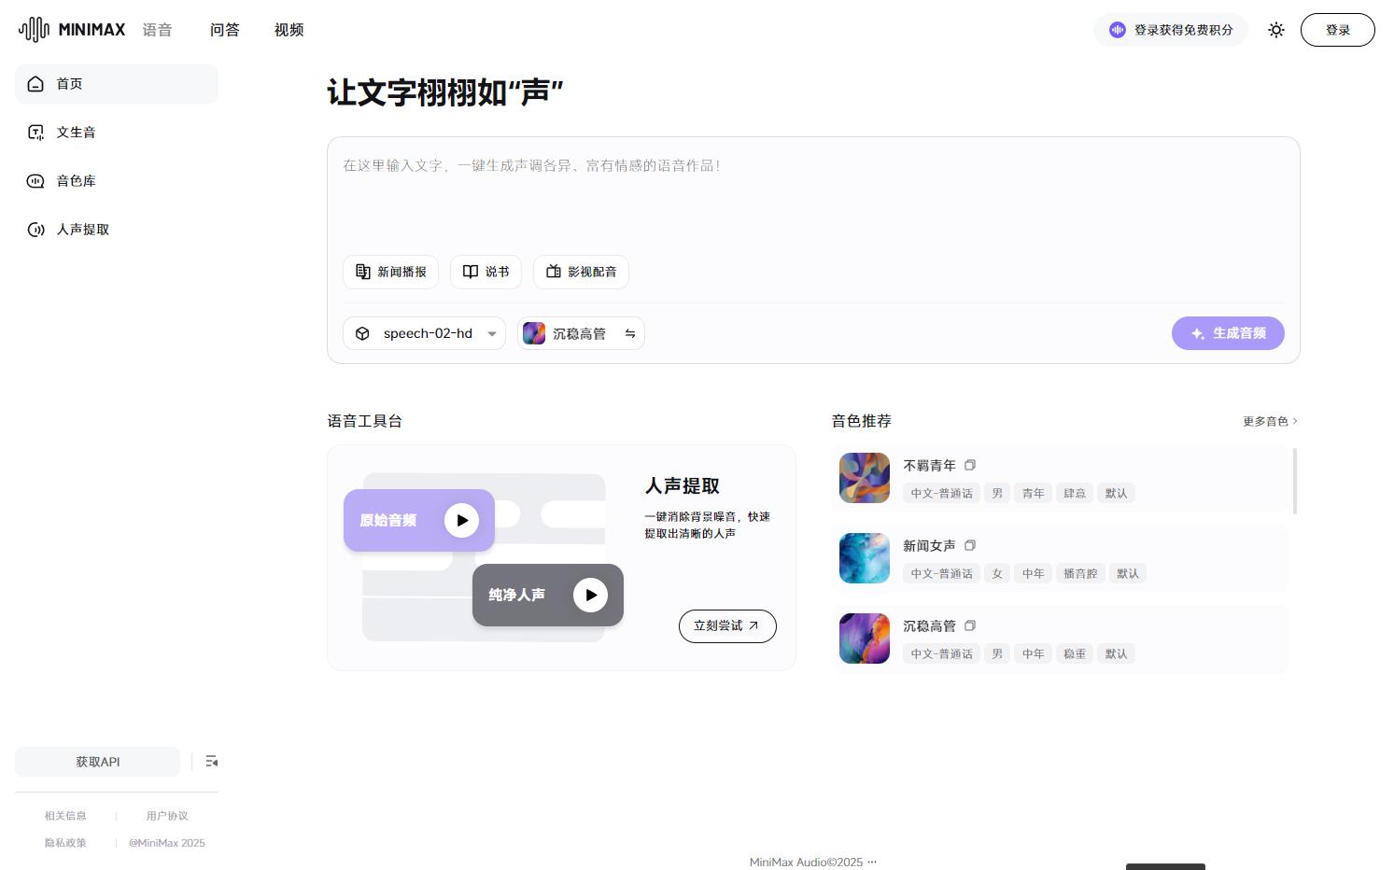
Task: Click 登录获得免费积分 banner
Action: tap(1171, 30)
